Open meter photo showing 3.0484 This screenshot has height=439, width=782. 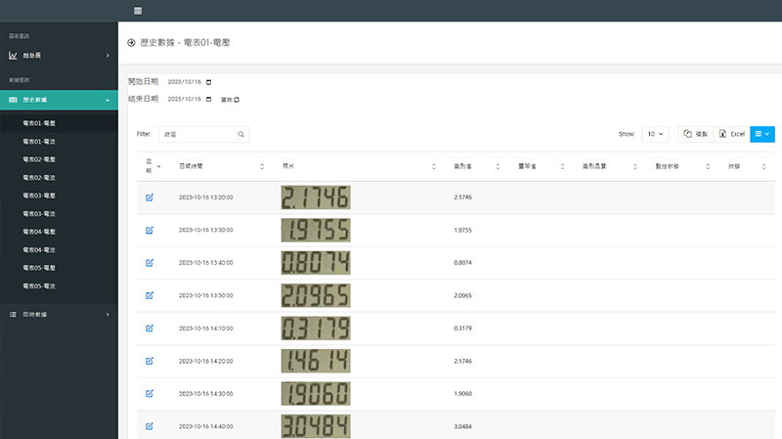pos(316,426)
